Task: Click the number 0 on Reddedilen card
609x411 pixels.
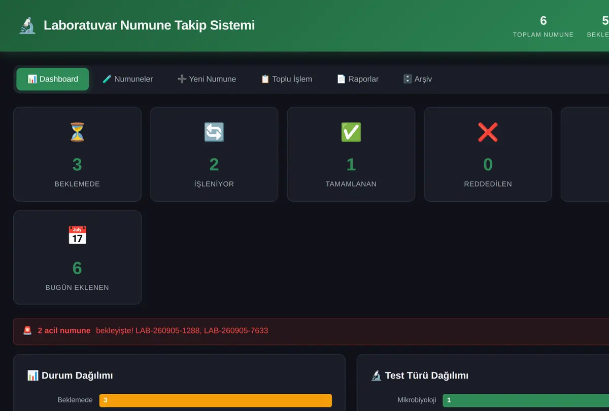Action: point(488,164)
